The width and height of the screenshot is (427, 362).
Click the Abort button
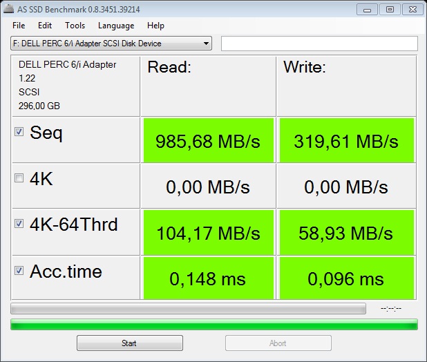(278, 343)
